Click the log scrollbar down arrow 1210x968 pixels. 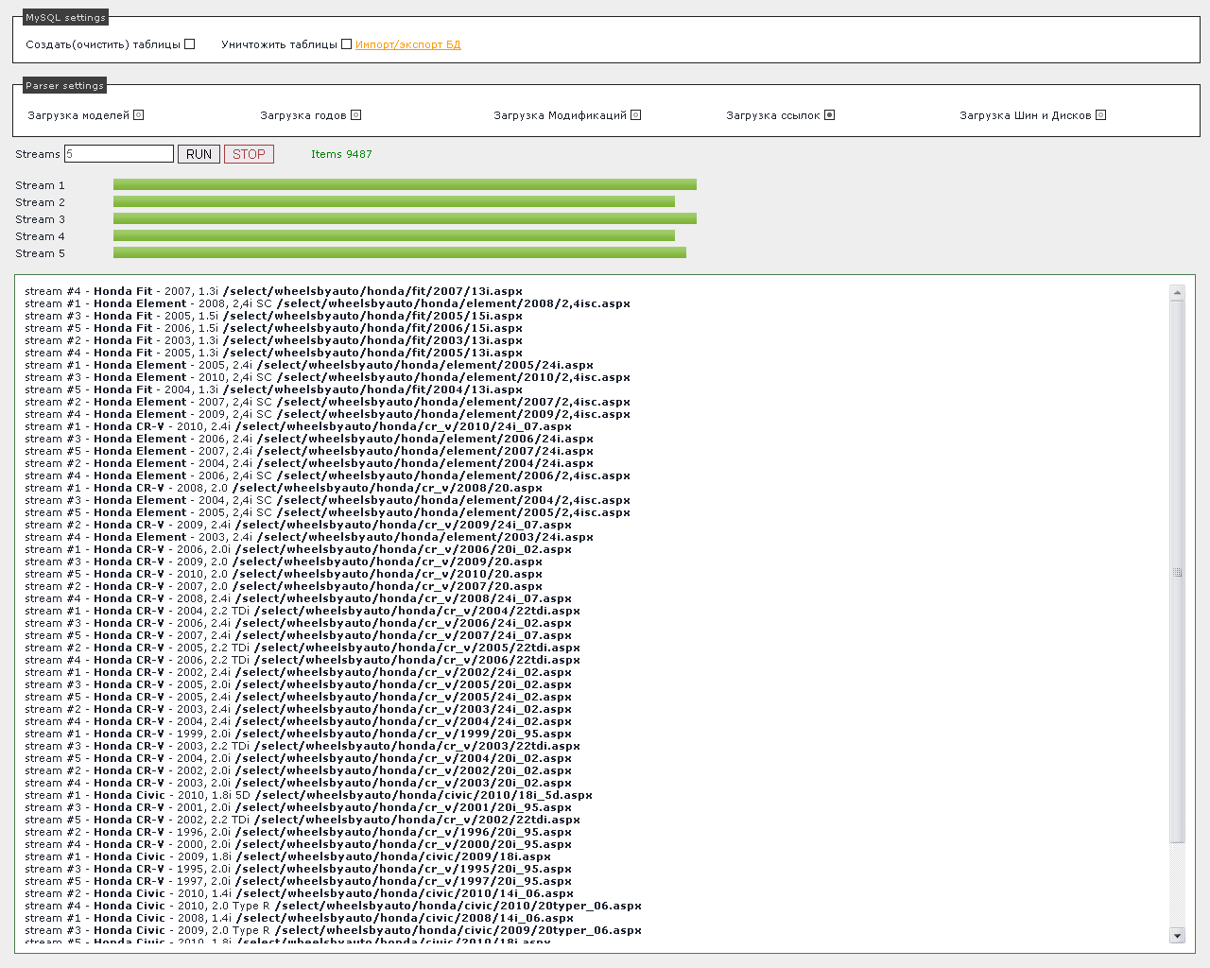pos(1177,936)
